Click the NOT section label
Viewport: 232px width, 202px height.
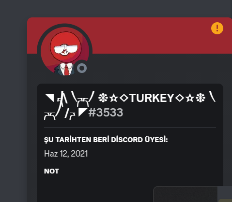pos(51,171)
